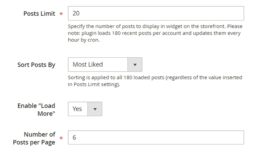Click the Enable "Load More" label text

(36, 109)
